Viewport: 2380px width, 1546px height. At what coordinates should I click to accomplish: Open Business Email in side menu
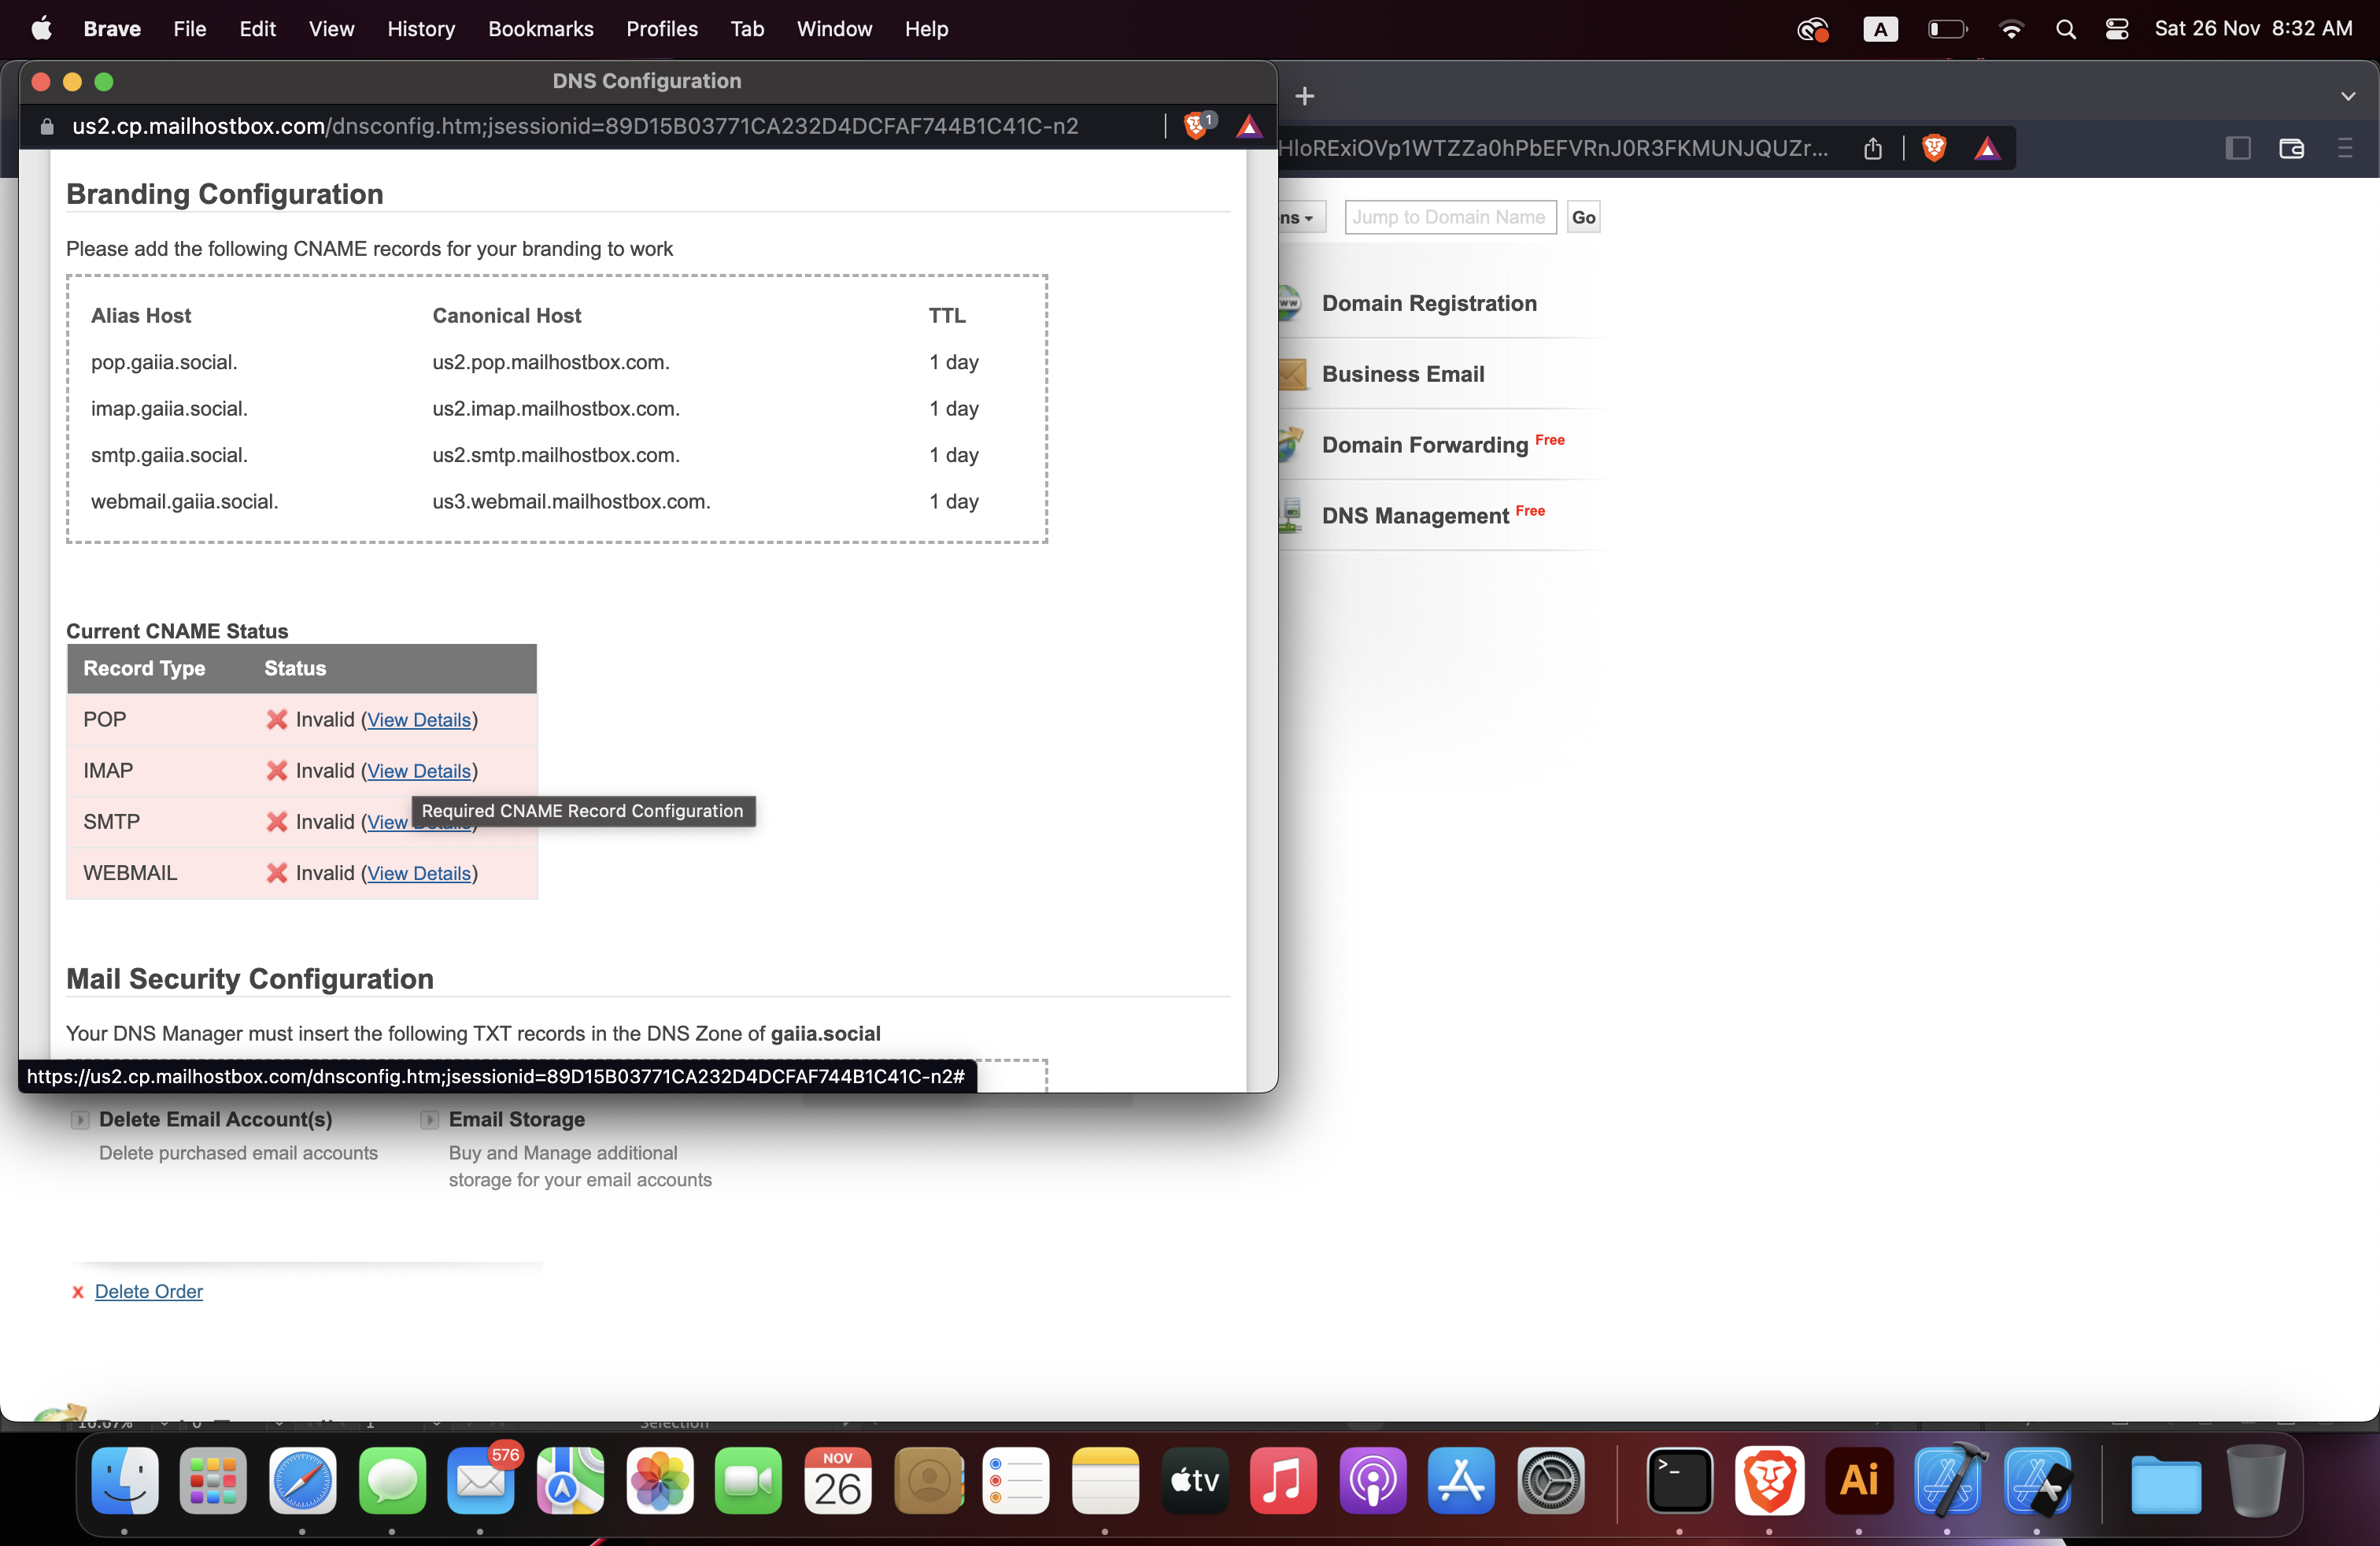tap(1403, 374)
